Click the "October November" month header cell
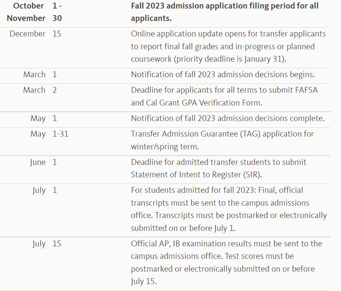The image size is (341, 291). 26,12
